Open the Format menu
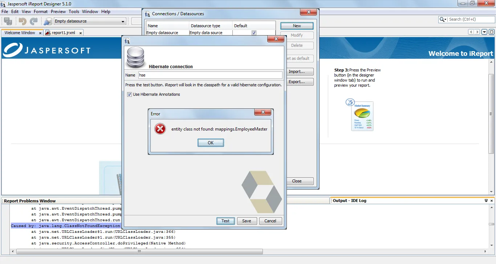Screen dimensions: 496x264 (x=41, y=12)
